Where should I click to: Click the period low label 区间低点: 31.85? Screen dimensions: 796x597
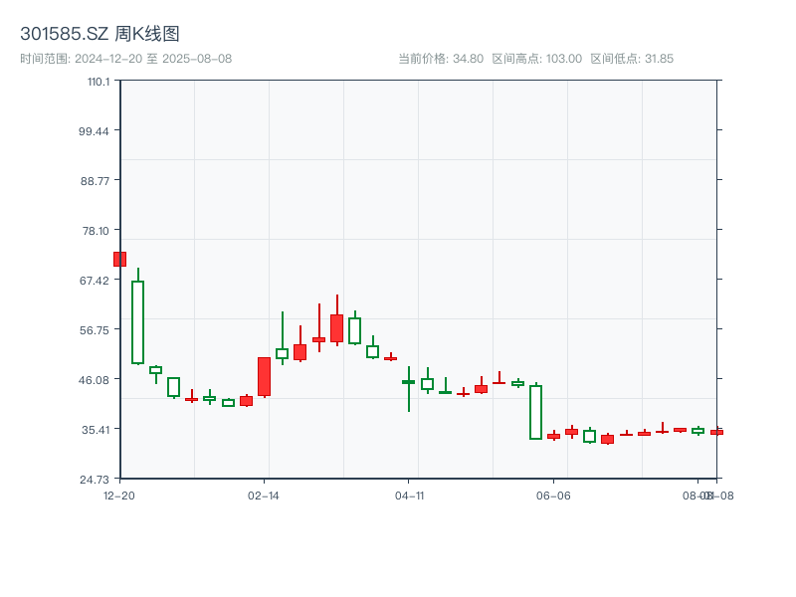pos(632,59)
